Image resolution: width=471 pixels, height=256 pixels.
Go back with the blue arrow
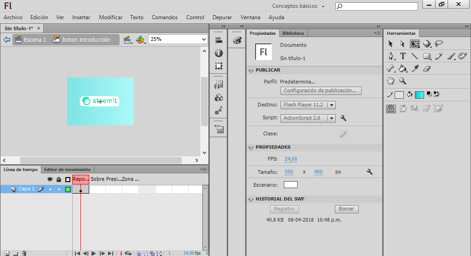(x=6, y=39)
